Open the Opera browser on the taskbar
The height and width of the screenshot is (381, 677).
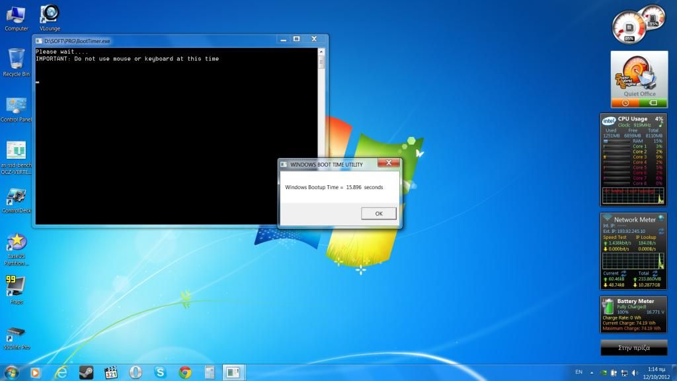click(136, 372)
